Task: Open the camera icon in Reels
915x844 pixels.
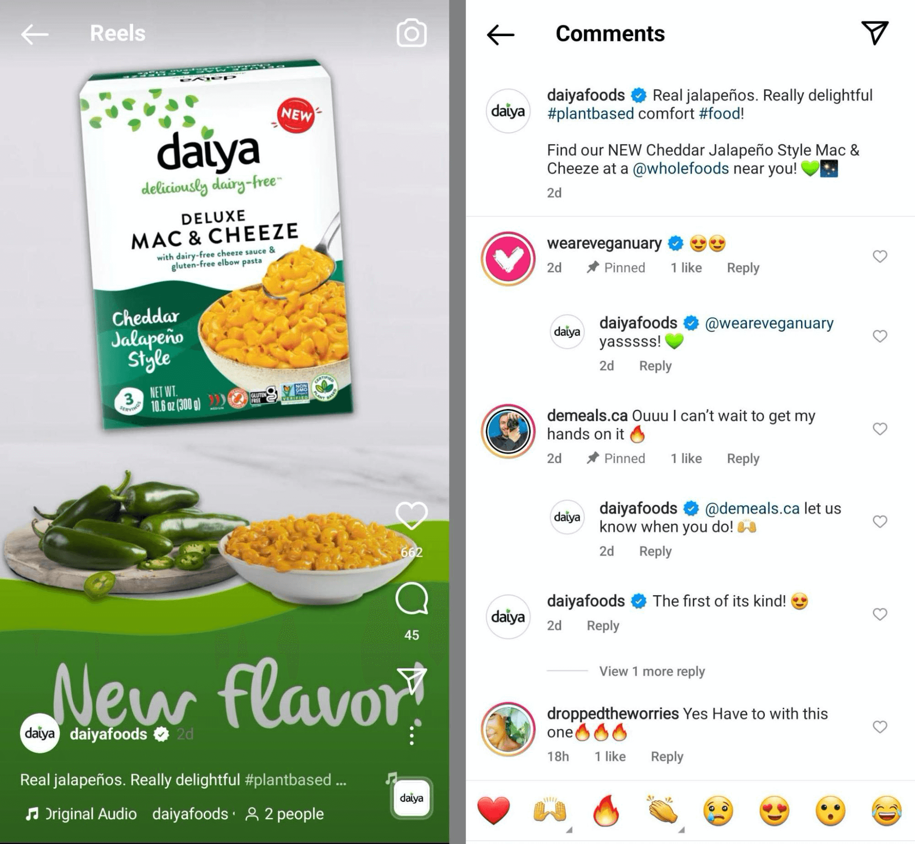Action: tap(411, 33)
